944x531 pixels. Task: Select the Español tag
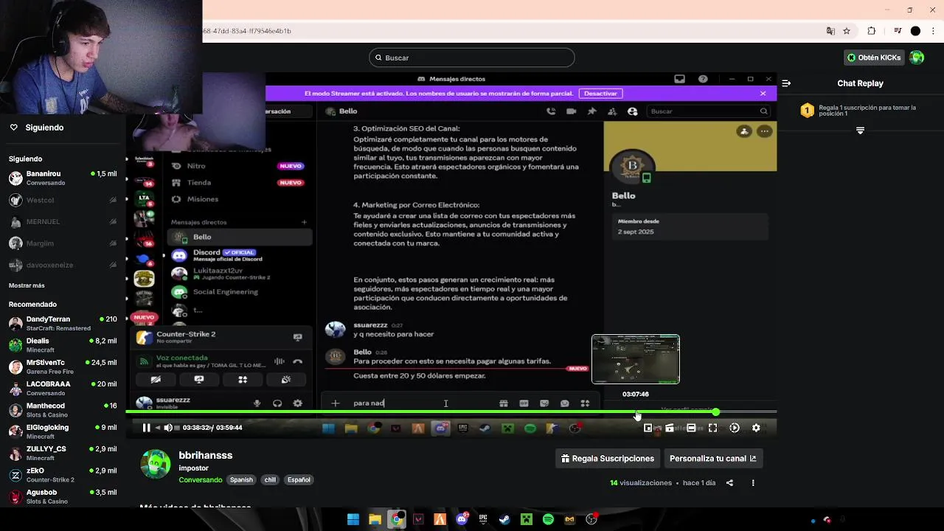(x=299, y=480)
